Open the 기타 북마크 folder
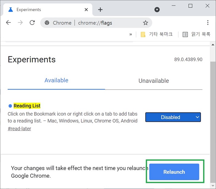The height and width of the screenshot is (189, 216). click(156, 34)
